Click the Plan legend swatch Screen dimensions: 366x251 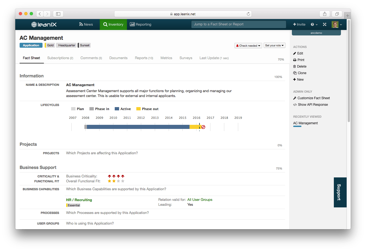click(x=73, y=109)
